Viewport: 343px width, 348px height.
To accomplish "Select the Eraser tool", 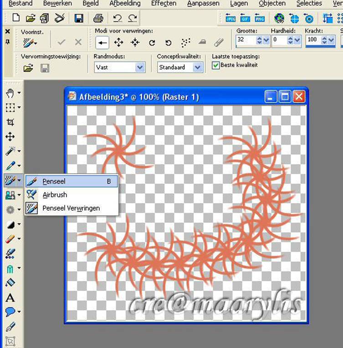I will click(10, 239).
